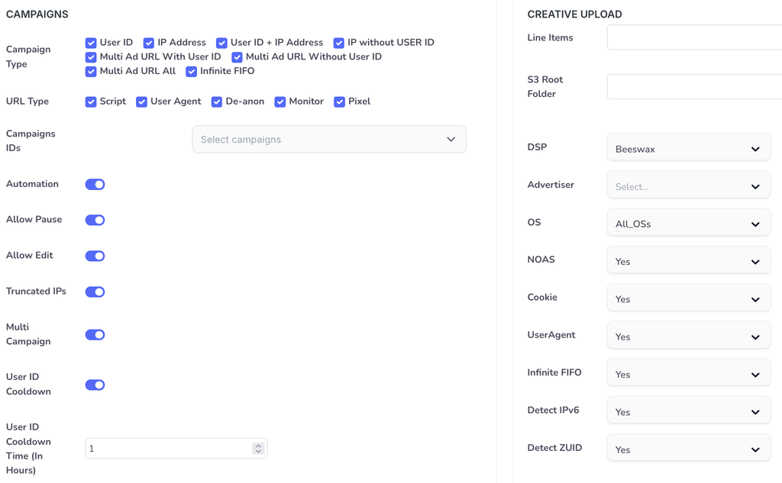Expand the UserAgent dropdown
This screenshot has width=782, height=483.
pos(688,336)
